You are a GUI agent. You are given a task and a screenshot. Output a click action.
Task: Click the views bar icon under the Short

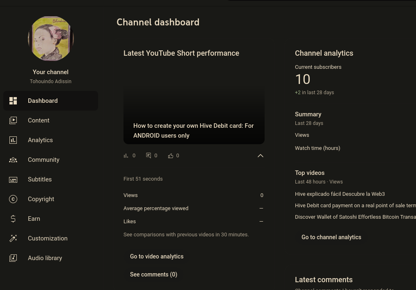click(x=126, y=156)
